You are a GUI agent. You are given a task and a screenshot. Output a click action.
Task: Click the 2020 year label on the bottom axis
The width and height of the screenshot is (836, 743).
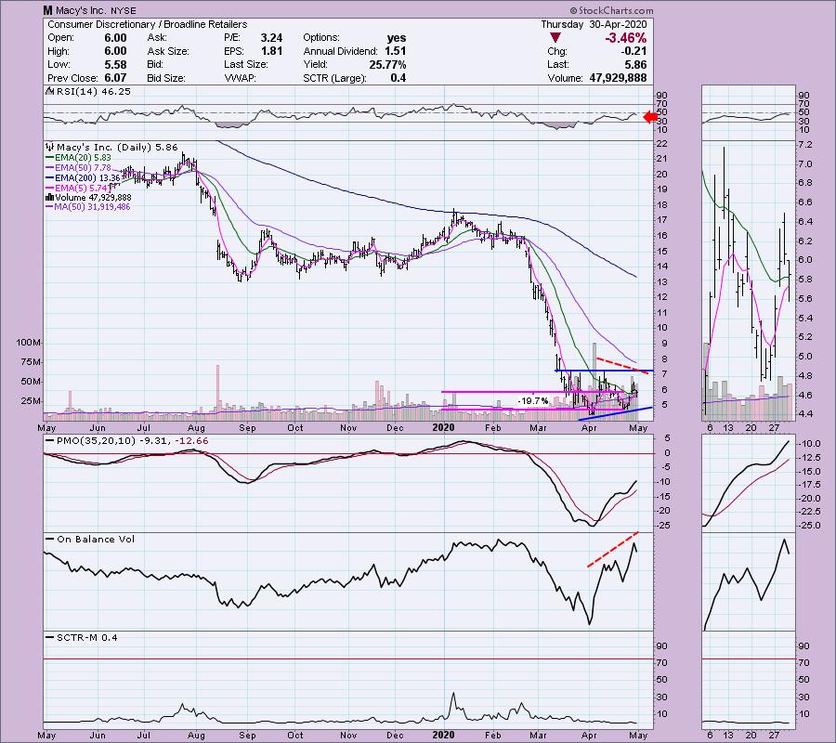click(443, 735)
